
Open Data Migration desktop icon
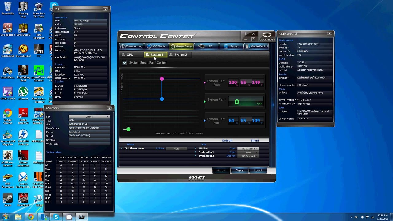39,32
